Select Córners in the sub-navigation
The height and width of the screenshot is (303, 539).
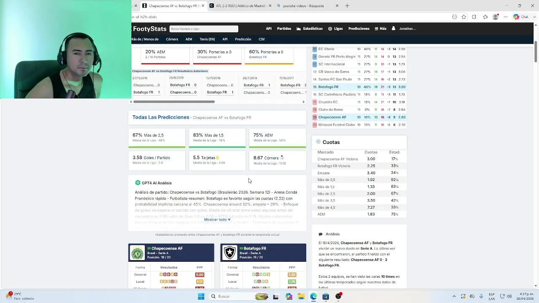(x=172, y=39)
